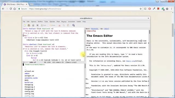Screen dimensions: 175x98
Task: Click the aclocal.m4 file entry
Action: pyautogui.click(x=29, y=71)
